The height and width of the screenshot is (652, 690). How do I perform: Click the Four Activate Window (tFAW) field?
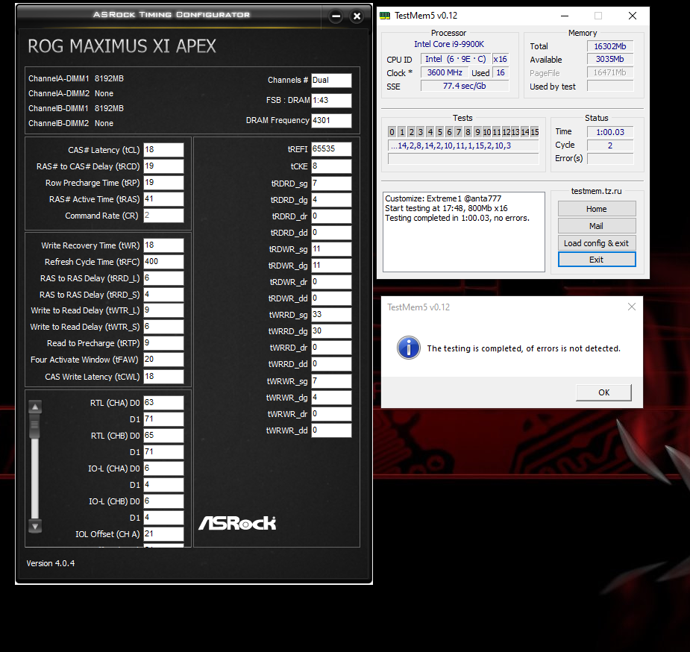click(163, 360)
